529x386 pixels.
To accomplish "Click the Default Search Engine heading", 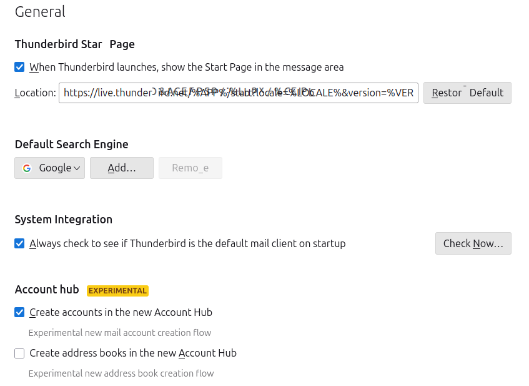I will (72, 145).
